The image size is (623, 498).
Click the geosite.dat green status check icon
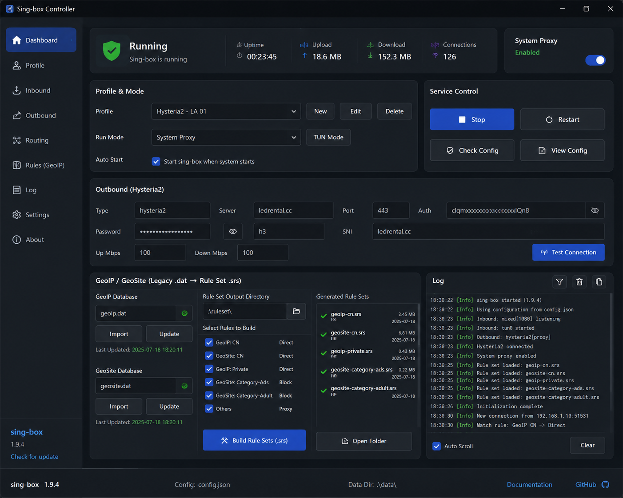pos(184,386)
